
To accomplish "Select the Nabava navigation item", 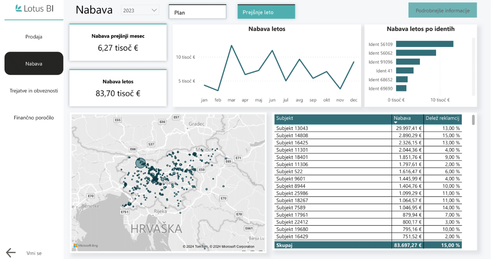I will pyautogui.click(x=34, y=64).
